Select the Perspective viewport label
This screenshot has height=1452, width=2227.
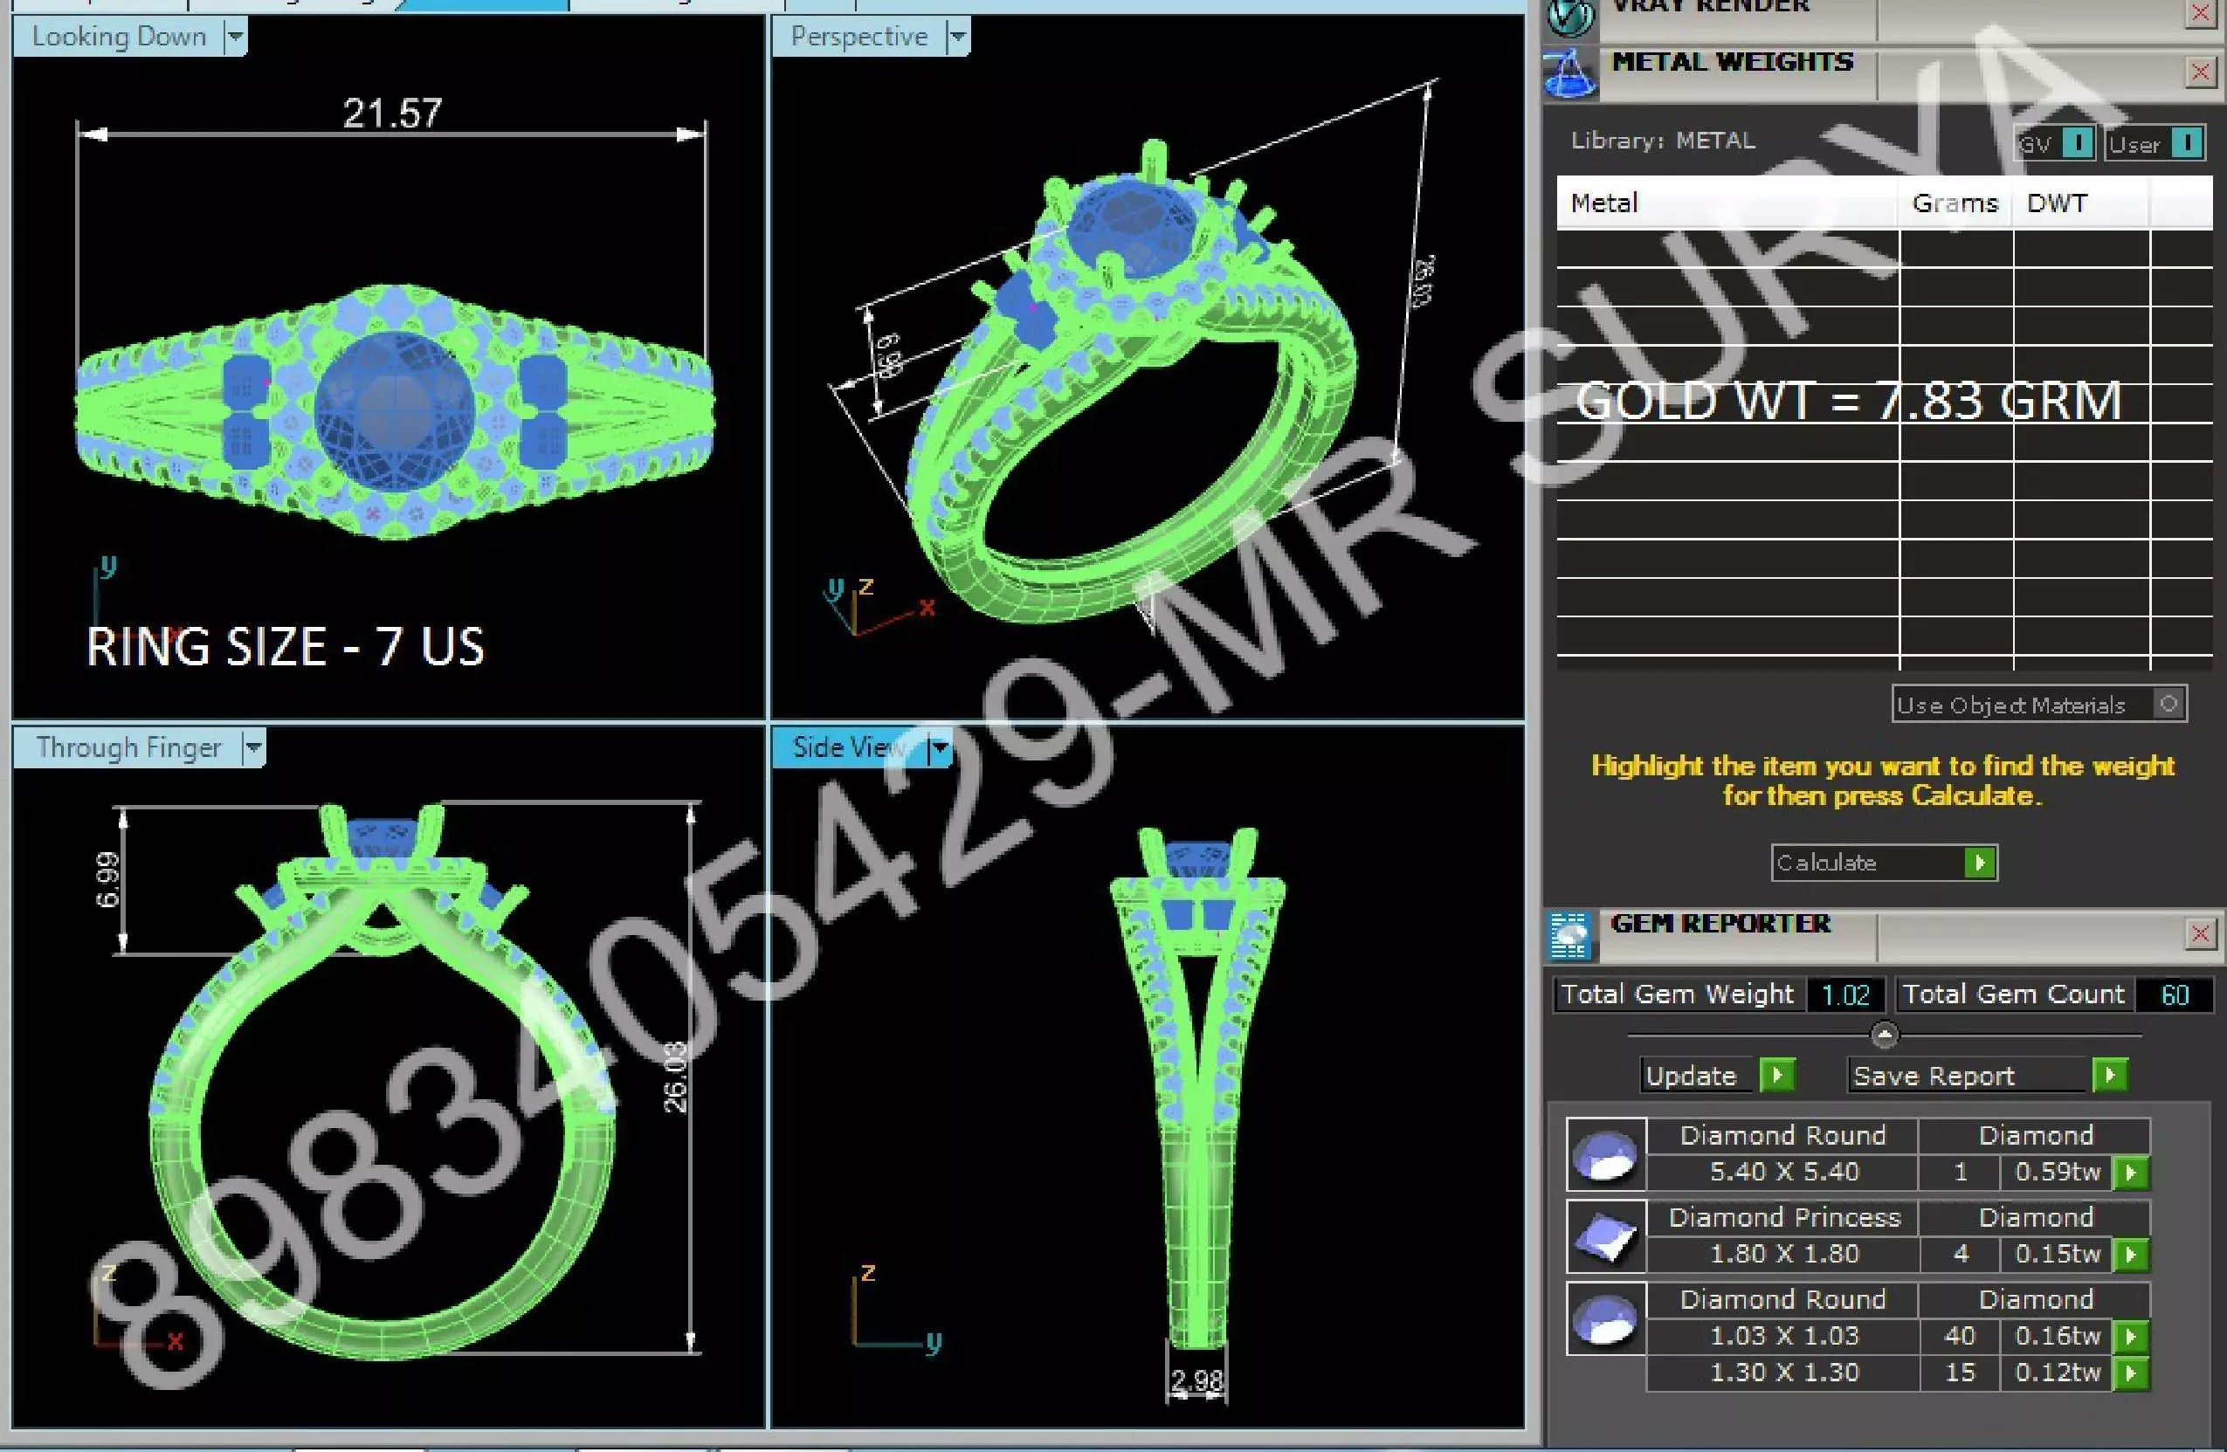coord(859,37)
